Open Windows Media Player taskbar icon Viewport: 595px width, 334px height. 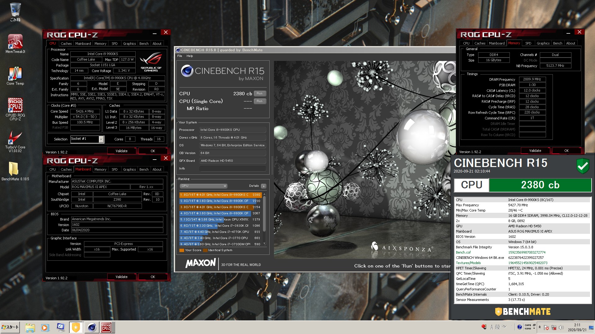pyautogui.click(x=45, y=328)
